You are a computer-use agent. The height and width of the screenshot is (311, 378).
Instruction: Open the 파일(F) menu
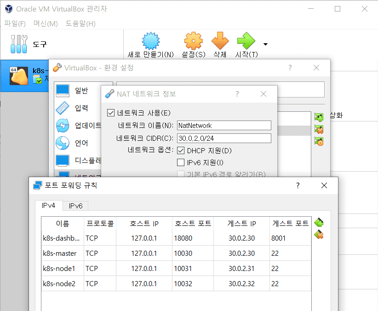15,23
